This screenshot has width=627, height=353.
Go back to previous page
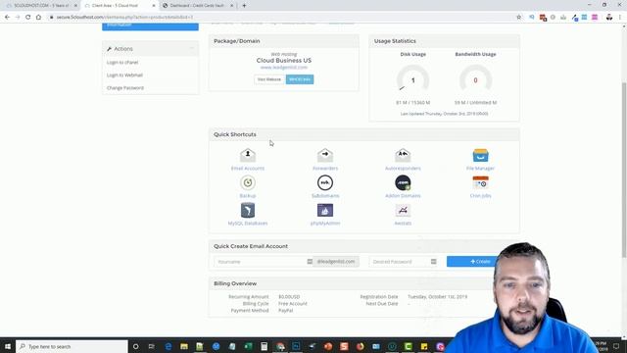coord(7,18)
